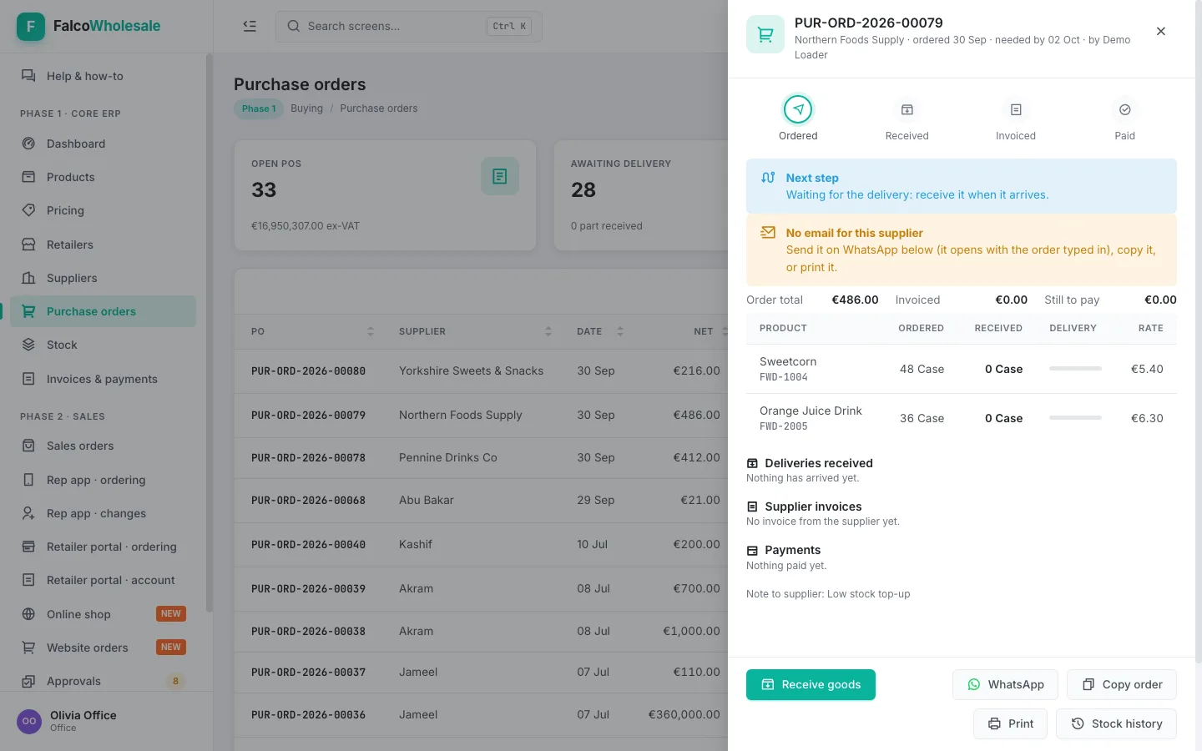Click the Receive goods button

811,684
